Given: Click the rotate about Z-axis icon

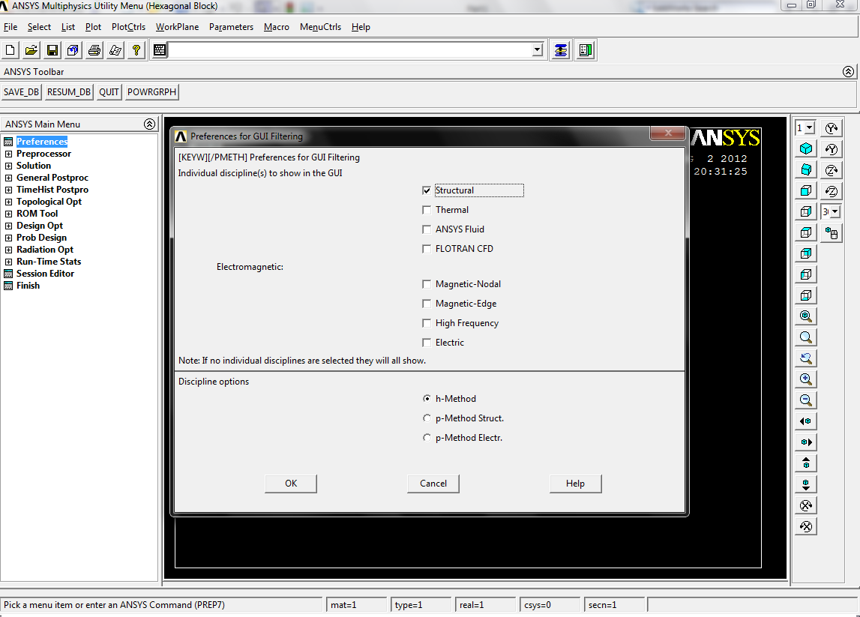Looking at the screenshot, I should (831, 169).
